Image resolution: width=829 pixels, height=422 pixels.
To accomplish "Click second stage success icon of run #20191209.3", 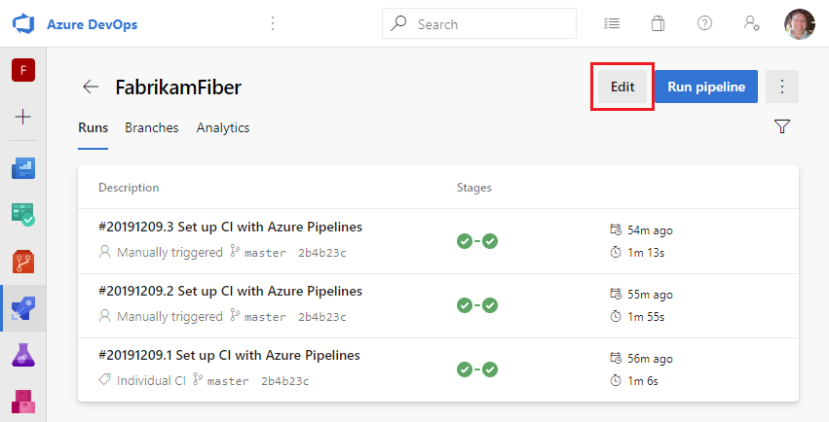I will (490, 241).
